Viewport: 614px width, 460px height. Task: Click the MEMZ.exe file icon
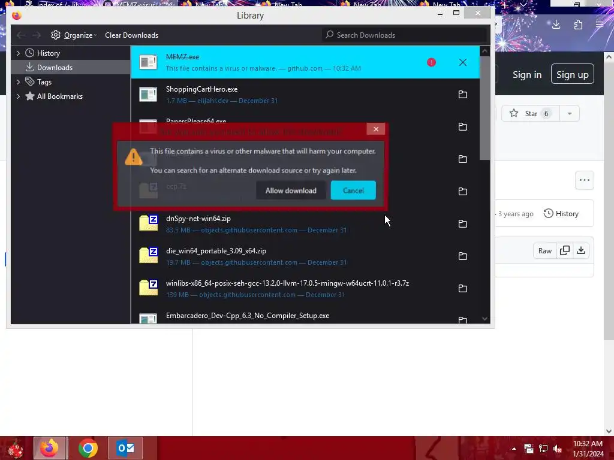148,62
